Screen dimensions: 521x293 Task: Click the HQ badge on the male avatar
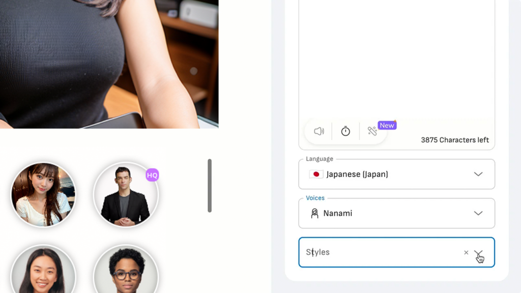(152, 175)
